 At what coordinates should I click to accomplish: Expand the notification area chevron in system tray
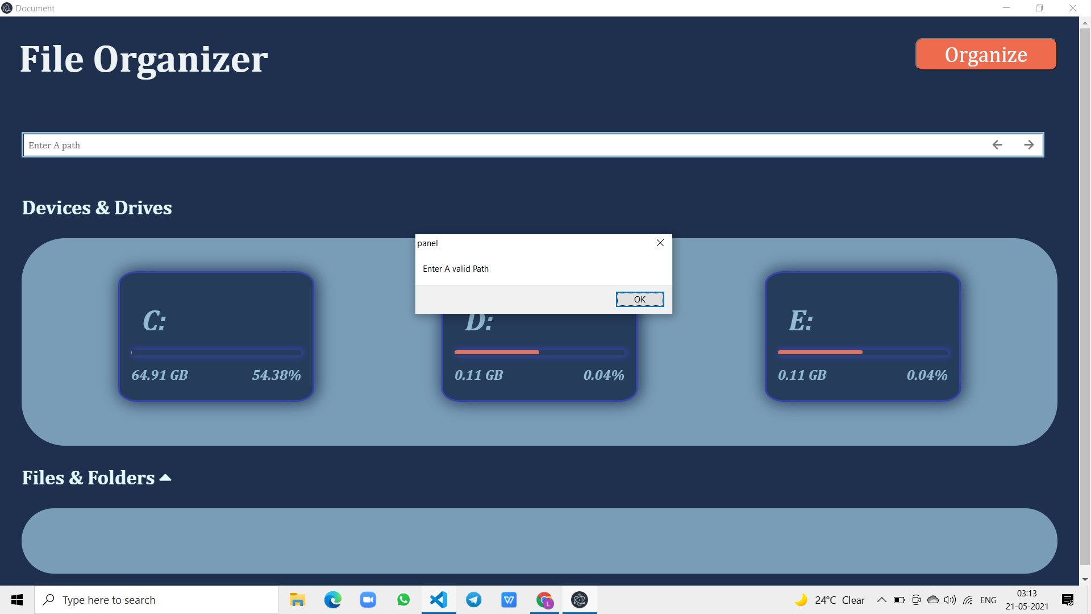pyautogui.click(x=881, y=600)
